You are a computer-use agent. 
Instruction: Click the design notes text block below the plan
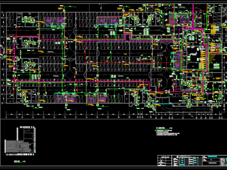[x=167, y=131]
